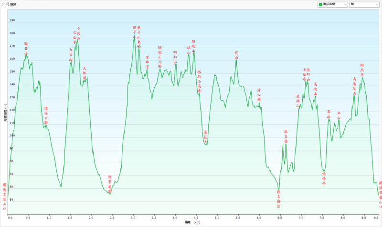This screenshot has height=227, width=382.
Task: Click the 明知山 peak label
Action: pyautogui.click(x=175, y=57)
